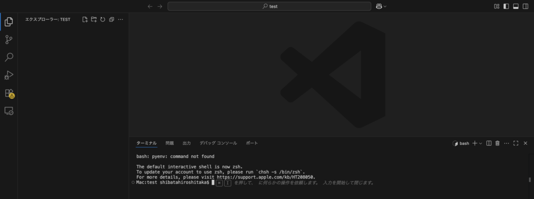Click "The default interactive shell is now zsh."
This screenshot has width=534, height=199.
[x=189, y=167]
